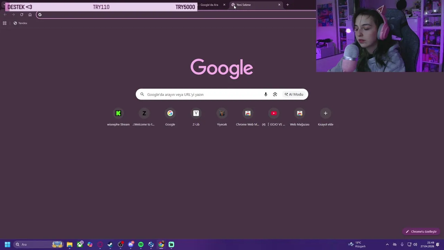Viewport: 444px width, 250px height.
Task: Reload the page with refresh icon
Action: click(22, 15)
